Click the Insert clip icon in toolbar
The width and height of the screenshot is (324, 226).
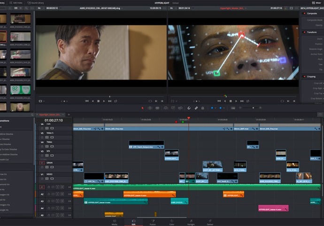pos(165,108)
